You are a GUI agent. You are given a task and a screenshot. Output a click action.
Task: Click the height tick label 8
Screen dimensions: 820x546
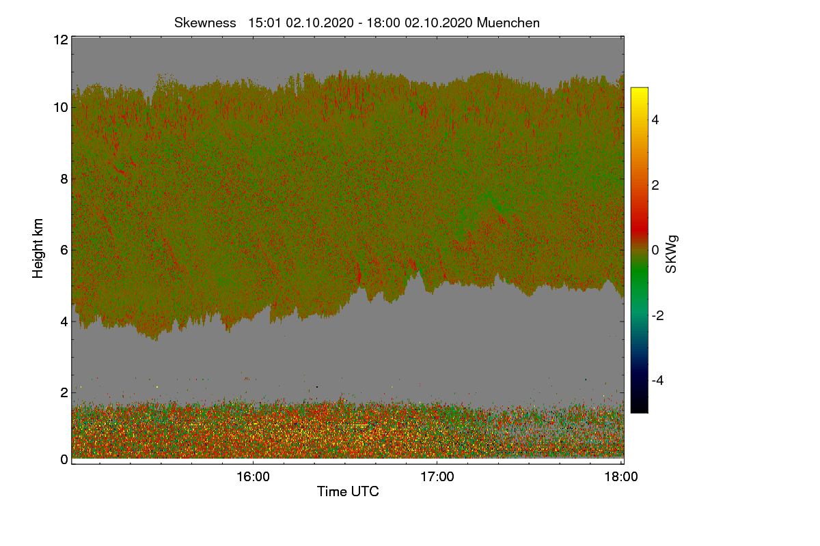(x=64, y=179)
